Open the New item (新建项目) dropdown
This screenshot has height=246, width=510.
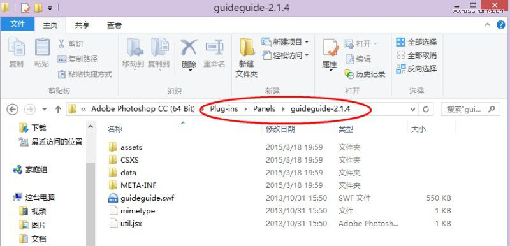[x=285, y=42]
